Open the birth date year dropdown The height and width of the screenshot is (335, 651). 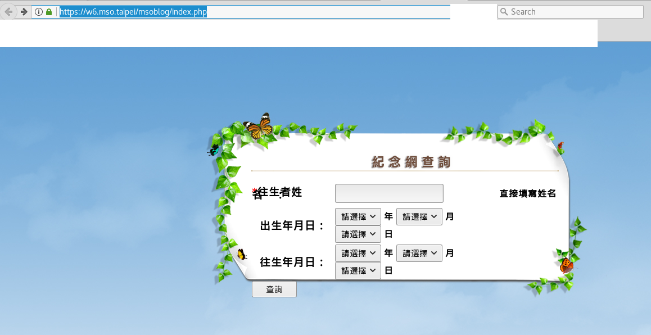pos(358,217)
